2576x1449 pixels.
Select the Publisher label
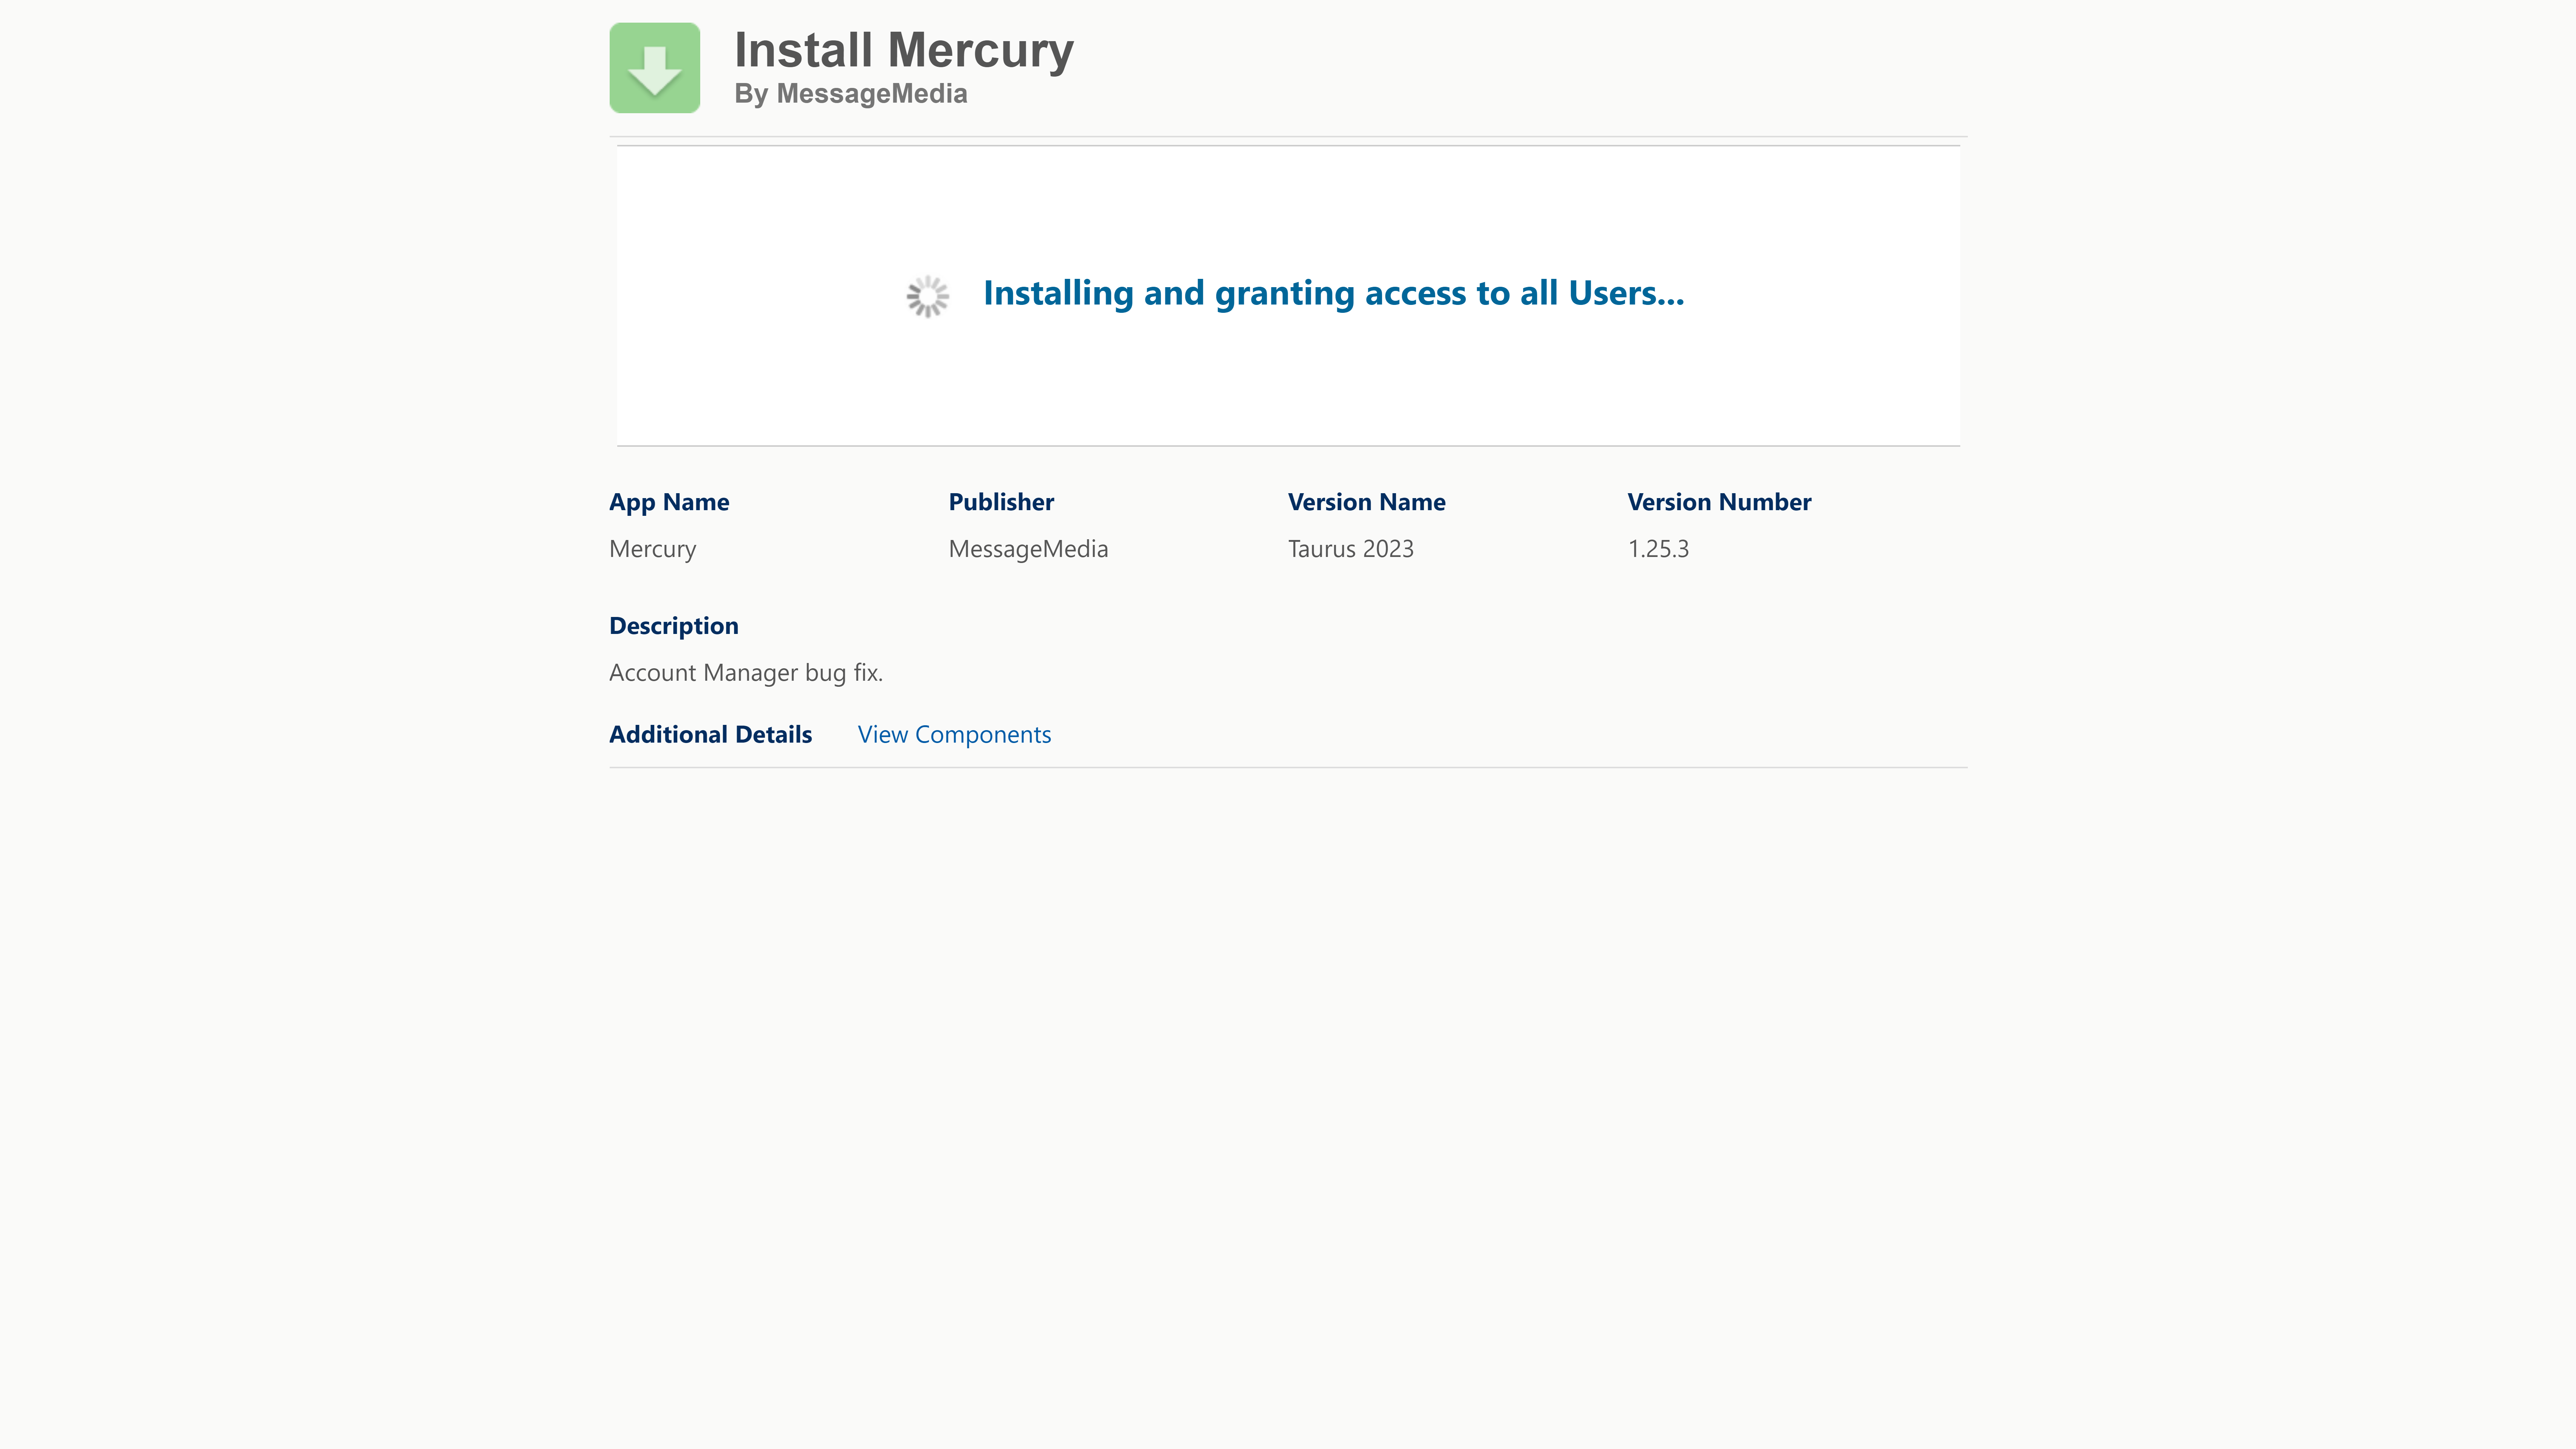[1001, 502]
